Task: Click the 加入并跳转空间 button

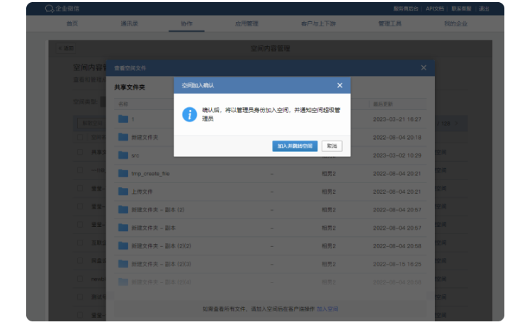Action: pyautogui.click(x=295, y=145)
